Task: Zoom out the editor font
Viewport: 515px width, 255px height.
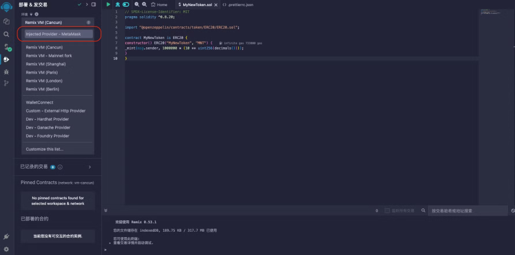Action: pyautogui.click(x=137, y=5)
